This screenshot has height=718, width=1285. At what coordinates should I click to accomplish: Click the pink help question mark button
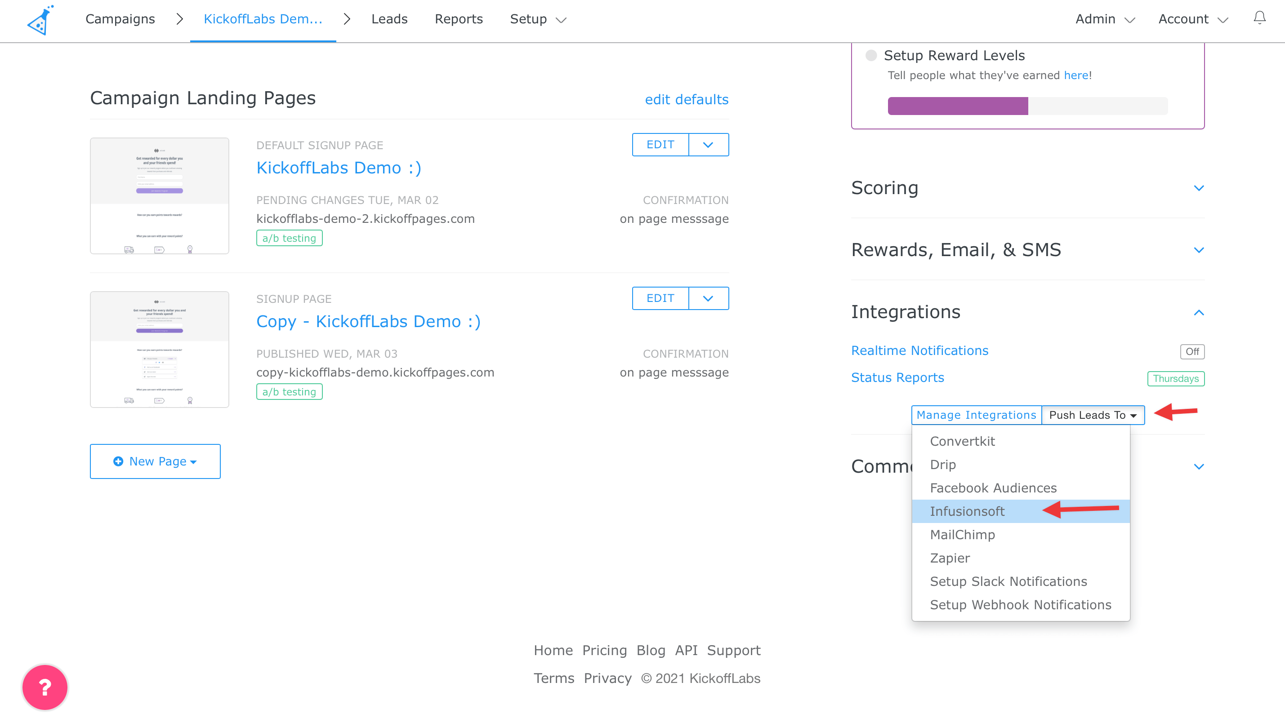(x=45, y=687)
